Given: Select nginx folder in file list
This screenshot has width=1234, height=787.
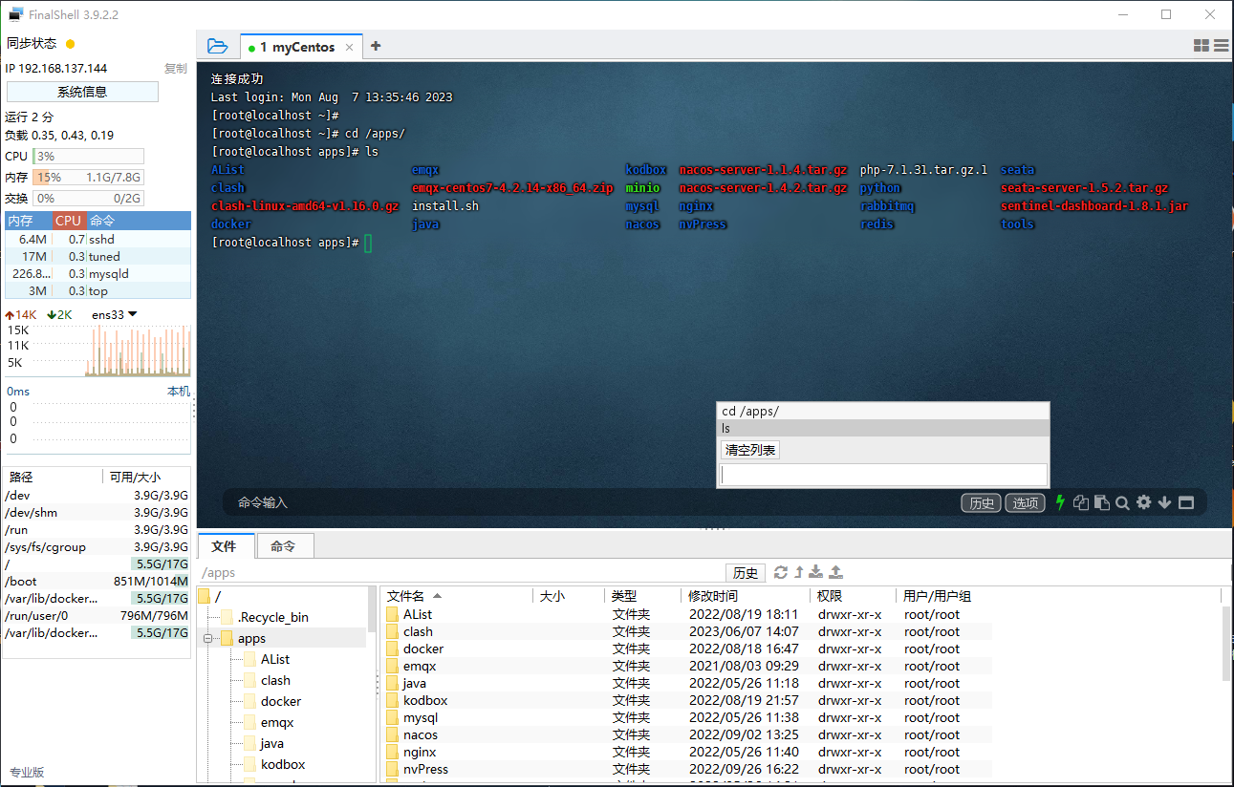Looking at the screenshot, I should 685,752.
